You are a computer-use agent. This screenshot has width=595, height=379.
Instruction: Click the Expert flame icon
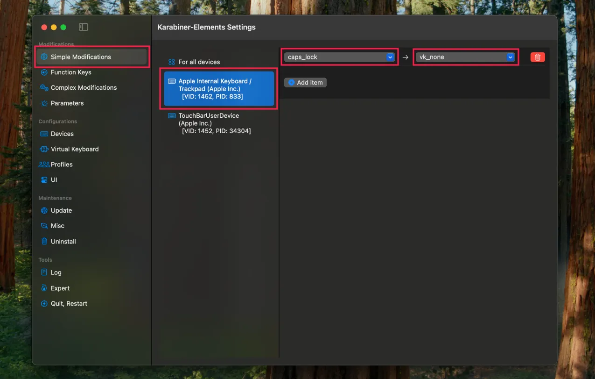44,288
